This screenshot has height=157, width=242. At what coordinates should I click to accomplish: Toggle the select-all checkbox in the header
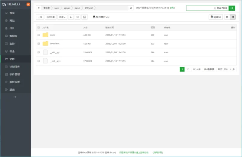(38, 28)
